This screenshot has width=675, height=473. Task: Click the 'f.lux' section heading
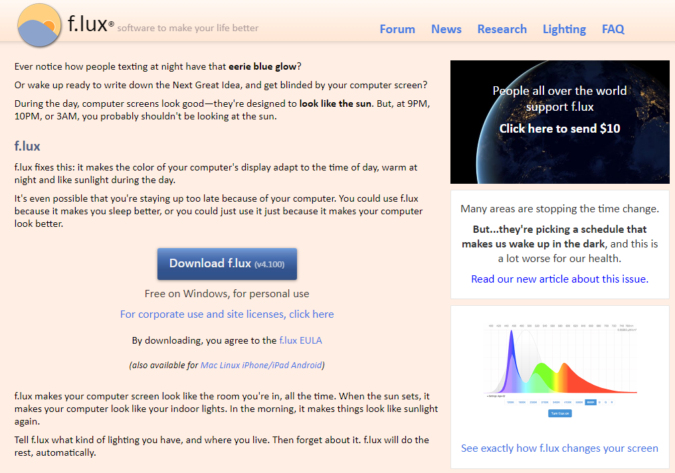27,146
